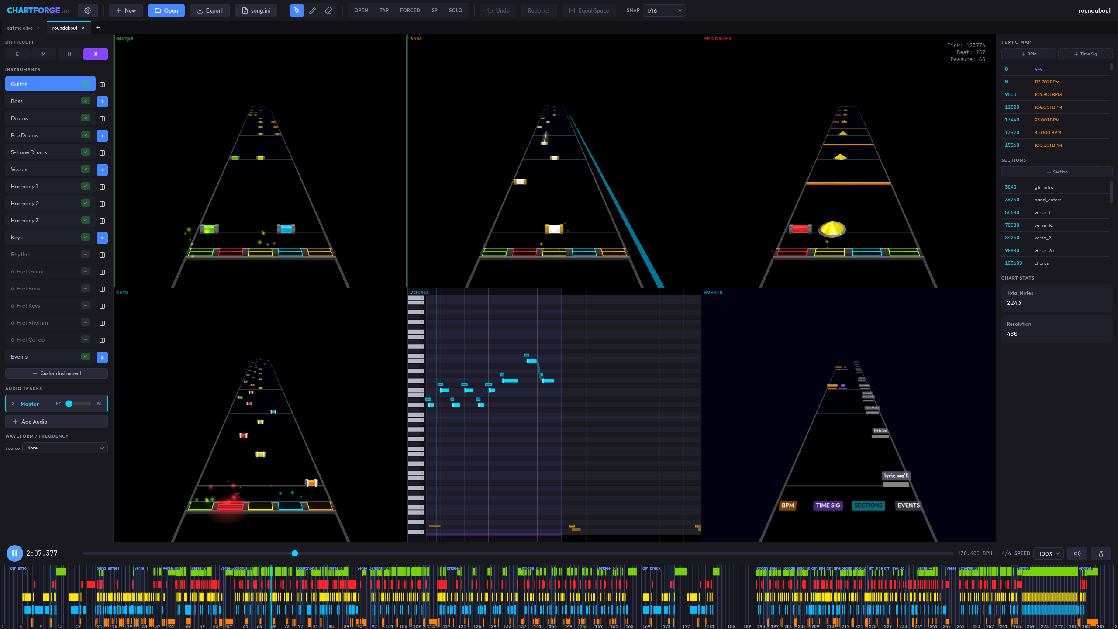Uncheck the Drums instrument checkbox
Screen dimensions: 1118x629
pyautogui.click(x=86, y=118)
